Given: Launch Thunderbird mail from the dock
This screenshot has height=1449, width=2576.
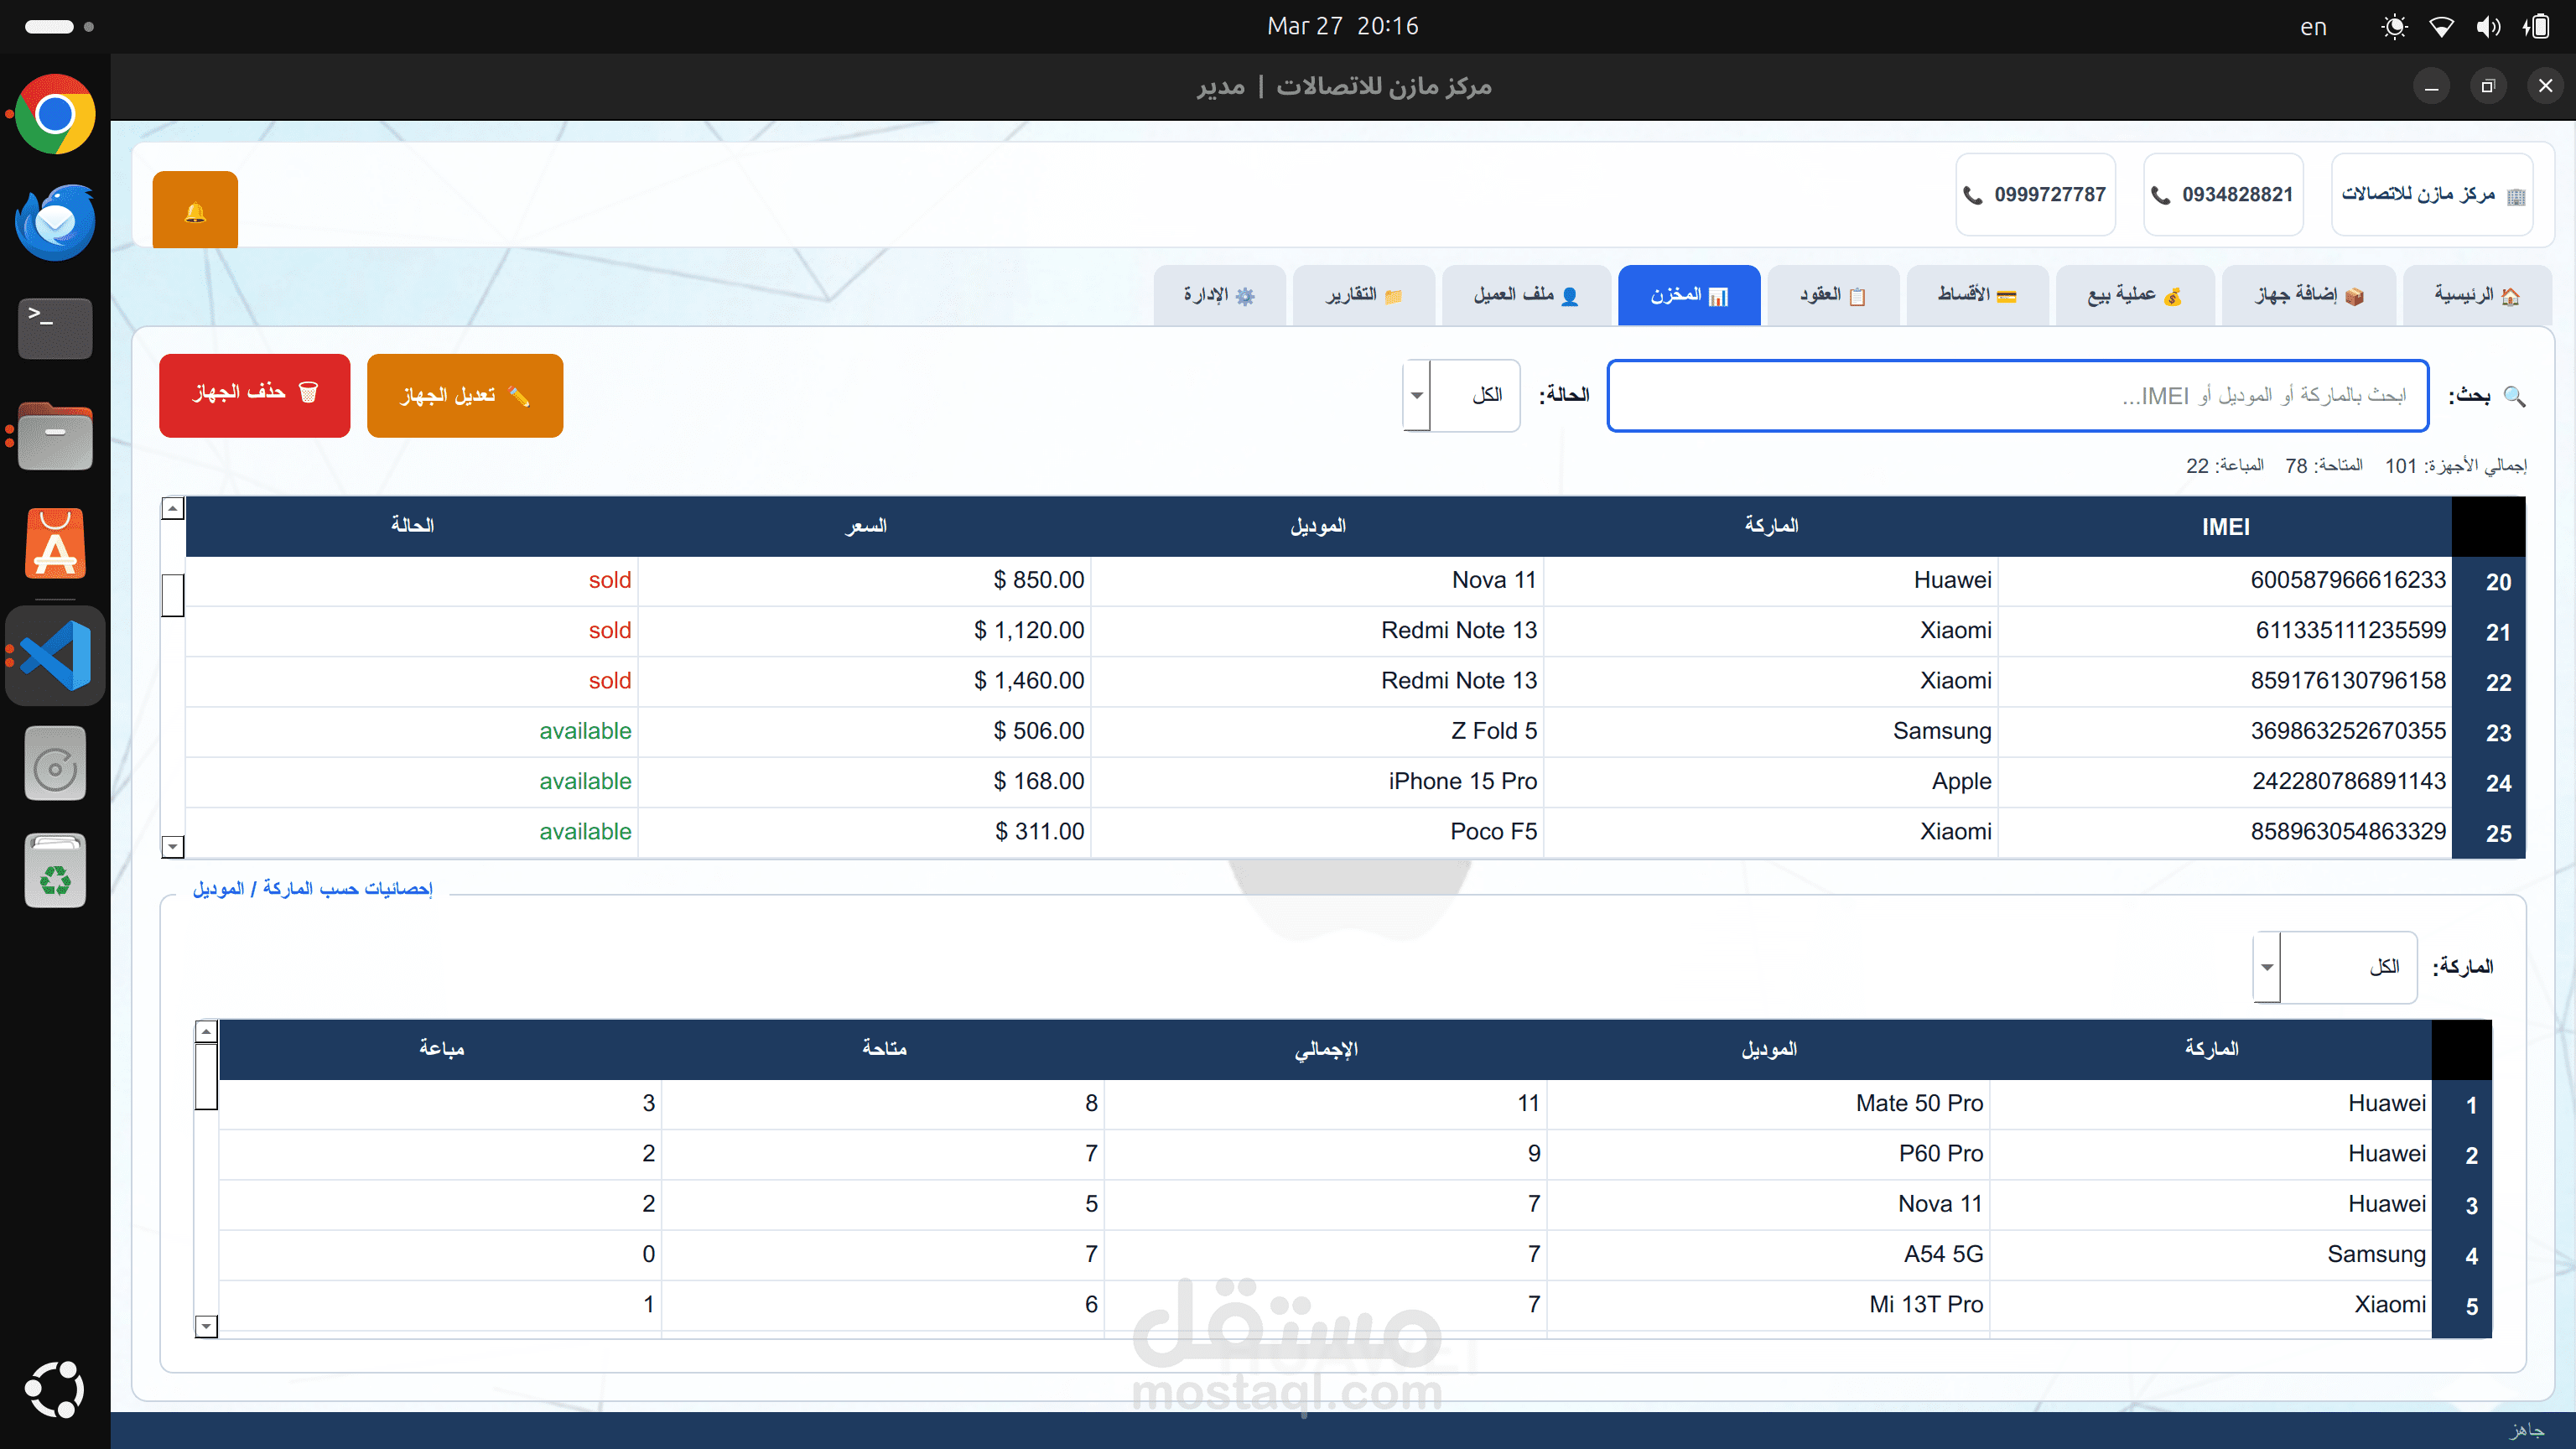Looking at the screenshot, I should coord(55,222).
